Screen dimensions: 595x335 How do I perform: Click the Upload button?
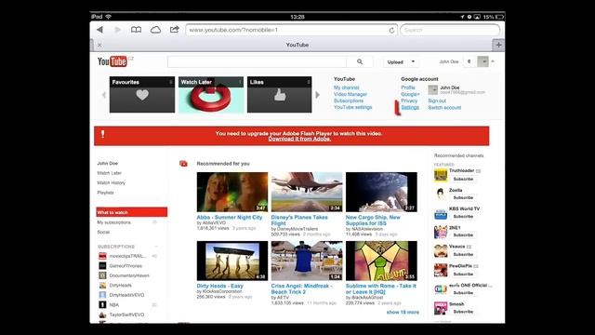click(x=395, y=62)
